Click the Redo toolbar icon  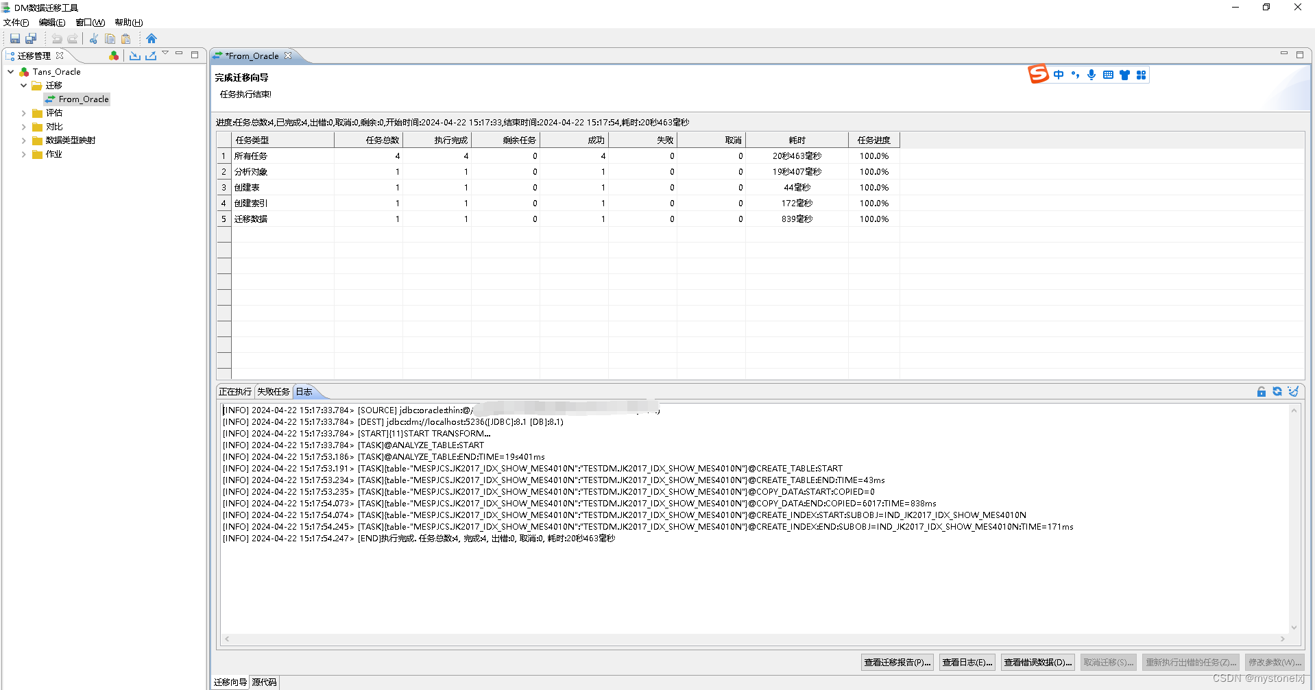tap(72, 39)
